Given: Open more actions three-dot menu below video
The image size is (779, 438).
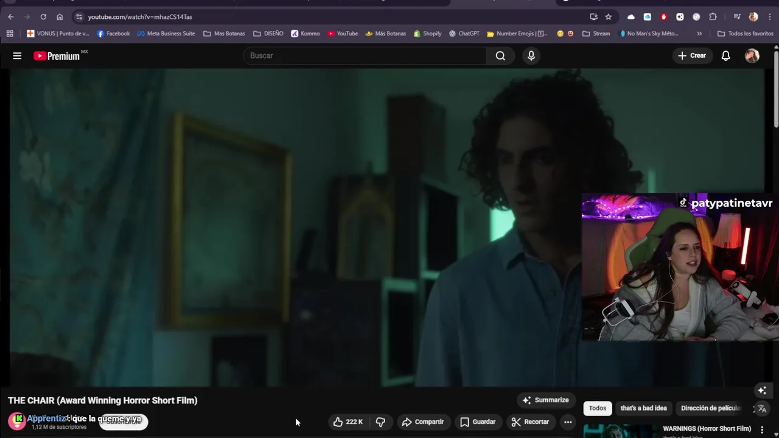Looking at the screenshot, I should [x=567, y=422].
